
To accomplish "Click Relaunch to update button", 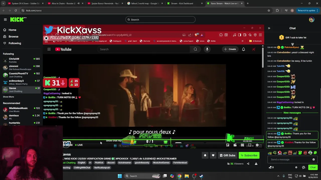I will (306, 10).
